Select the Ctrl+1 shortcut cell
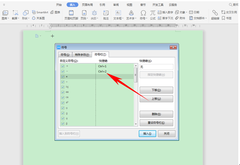Screen dimensions: 240x165 (102, 66)
